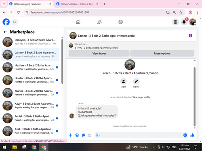This screenshot has width=202, height=151.
Task: Click the chat messages scrollbar
Action: (194, 97)
